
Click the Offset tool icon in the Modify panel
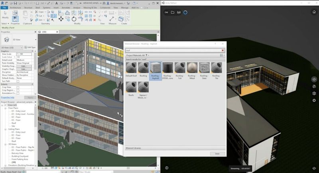click(67, 13)
